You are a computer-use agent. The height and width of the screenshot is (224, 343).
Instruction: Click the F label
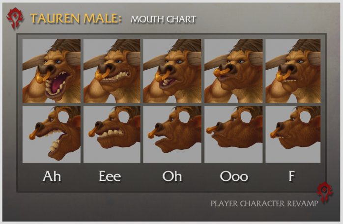[x=291, y=176]
